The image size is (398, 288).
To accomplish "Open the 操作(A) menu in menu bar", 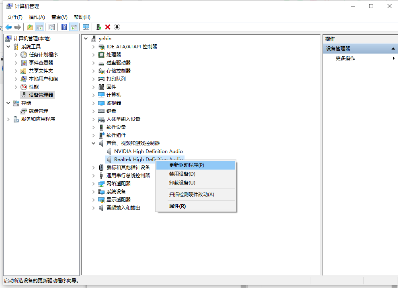I will [x=37, y=17].
